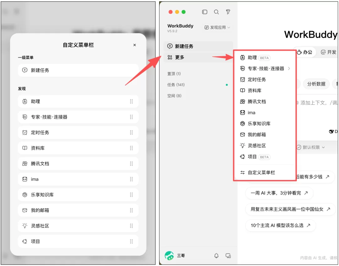Click 新建任务 in WorkBuddy sidebar
The image size is (339, 266).
(x=198, y=46)
